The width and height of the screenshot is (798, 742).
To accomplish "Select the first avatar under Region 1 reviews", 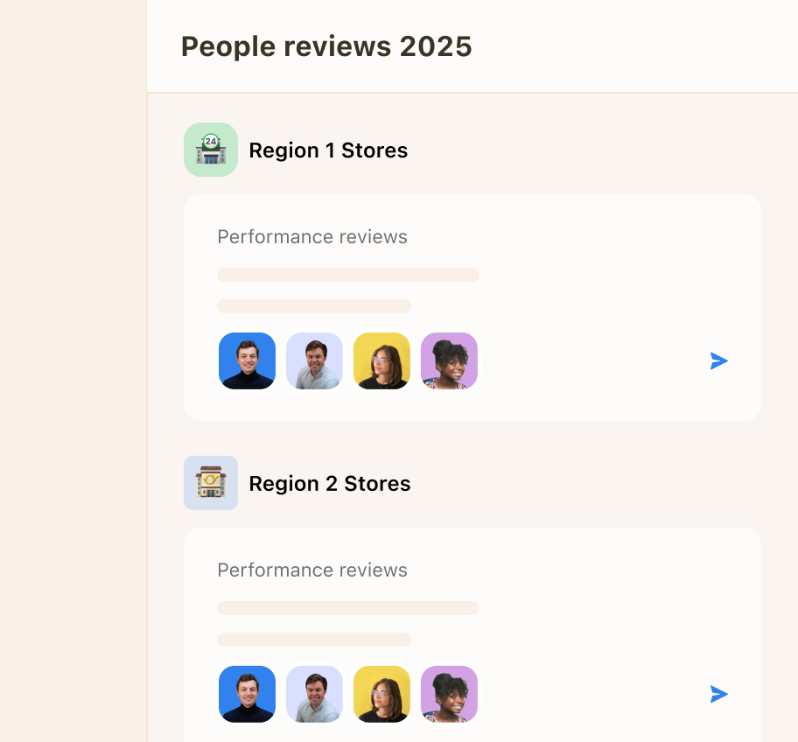I will tap(247, 360).
